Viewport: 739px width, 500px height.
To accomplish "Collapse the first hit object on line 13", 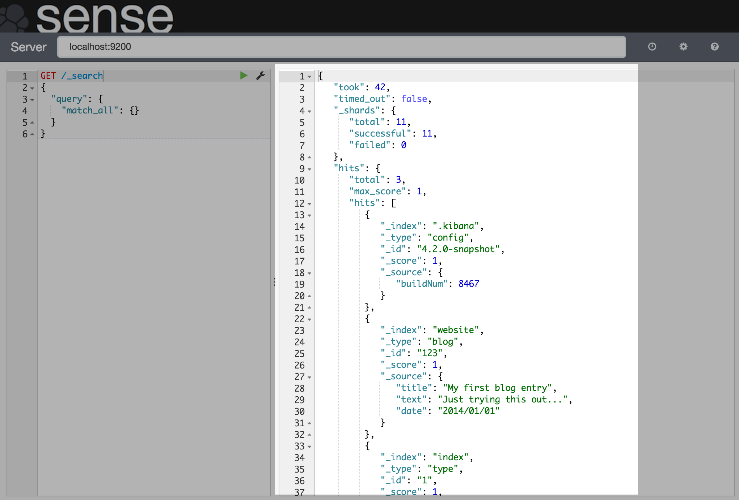I will (x=309, y=215).
